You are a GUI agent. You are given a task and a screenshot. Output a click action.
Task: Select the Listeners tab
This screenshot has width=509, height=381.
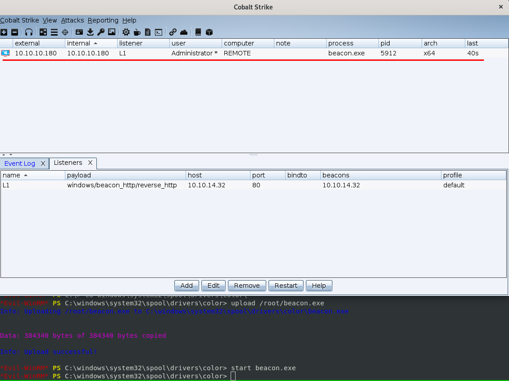click(x=68, y=163)
